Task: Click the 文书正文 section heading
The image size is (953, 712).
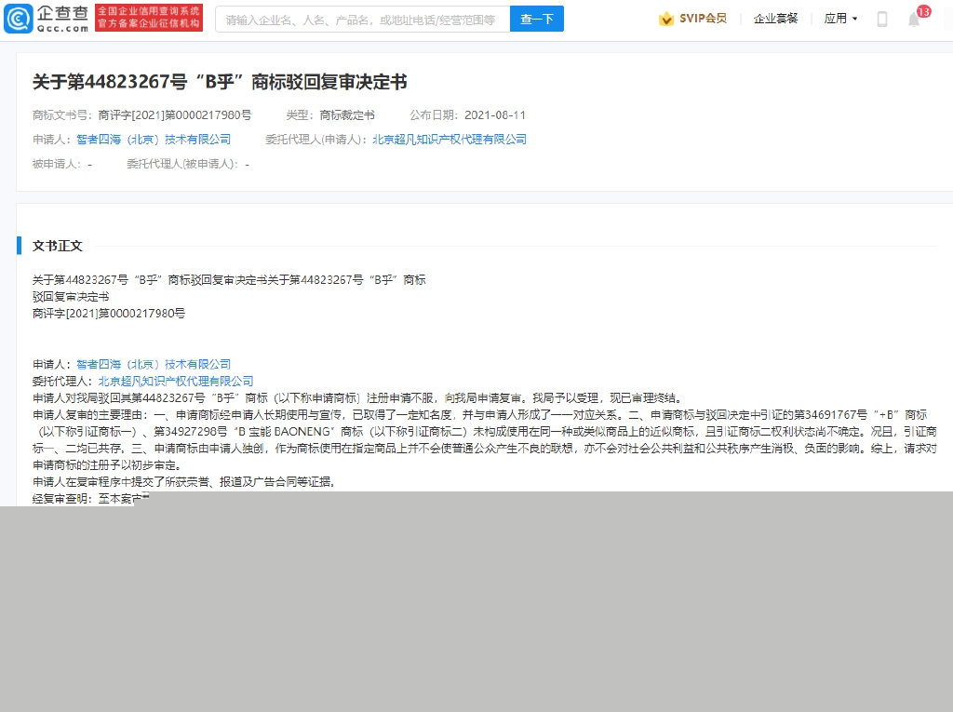Action: click(x=57, y=246)
